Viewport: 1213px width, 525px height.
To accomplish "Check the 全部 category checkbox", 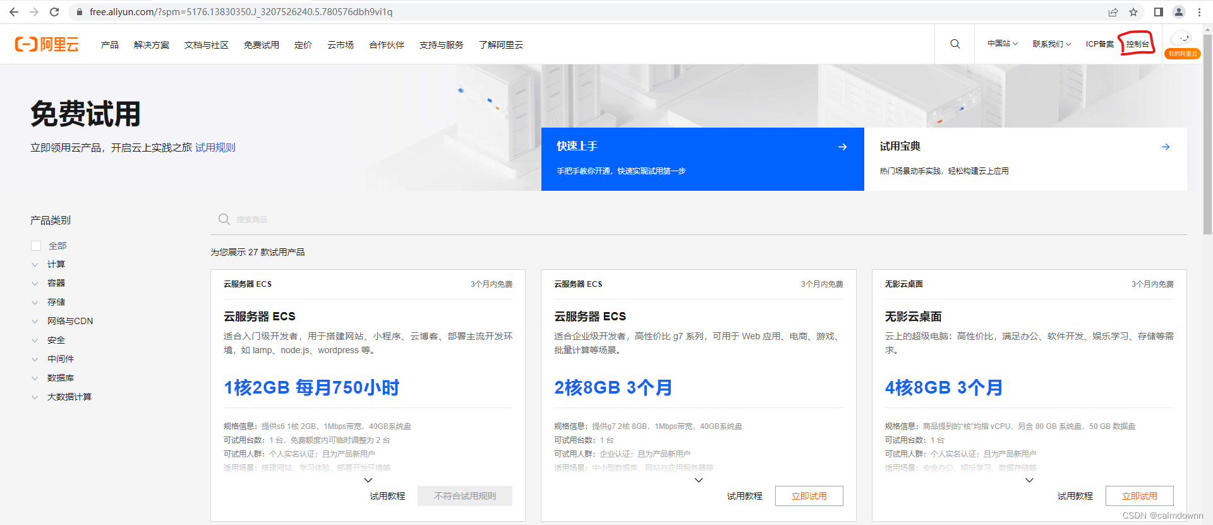I will (36, 246).
